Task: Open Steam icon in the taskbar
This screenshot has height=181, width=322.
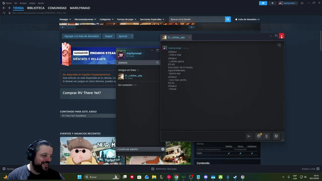Action: coord(235,177)
